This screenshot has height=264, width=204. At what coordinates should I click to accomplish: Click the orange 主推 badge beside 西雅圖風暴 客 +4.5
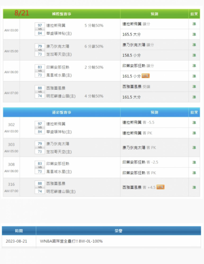(160, 187)
